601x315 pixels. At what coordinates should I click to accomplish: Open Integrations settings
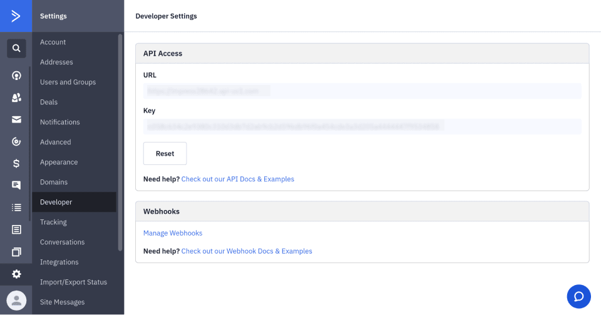59,262
